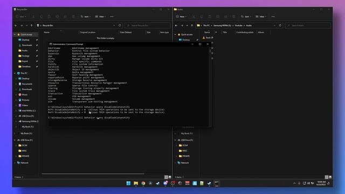Viewport: 345px width, 194px height.
Task: Go up one level in Recycle Bin window
Action: 31,25
